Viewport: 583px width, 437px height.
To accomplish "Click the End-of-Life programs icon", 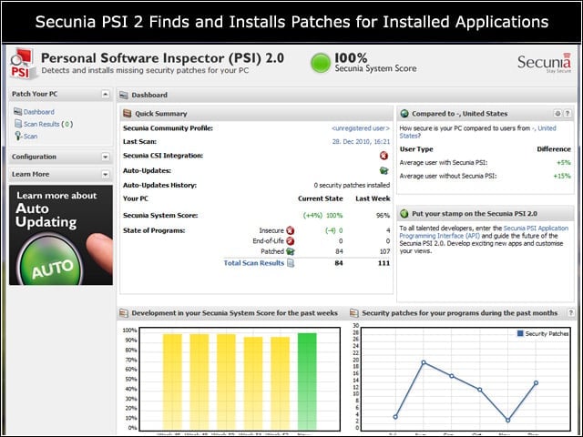I will [x=291, y=240].
